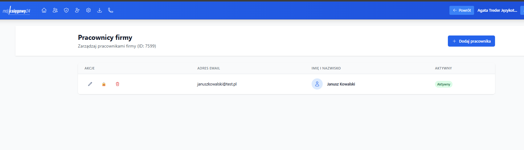Open settings via the gear icon

(88, 10)
